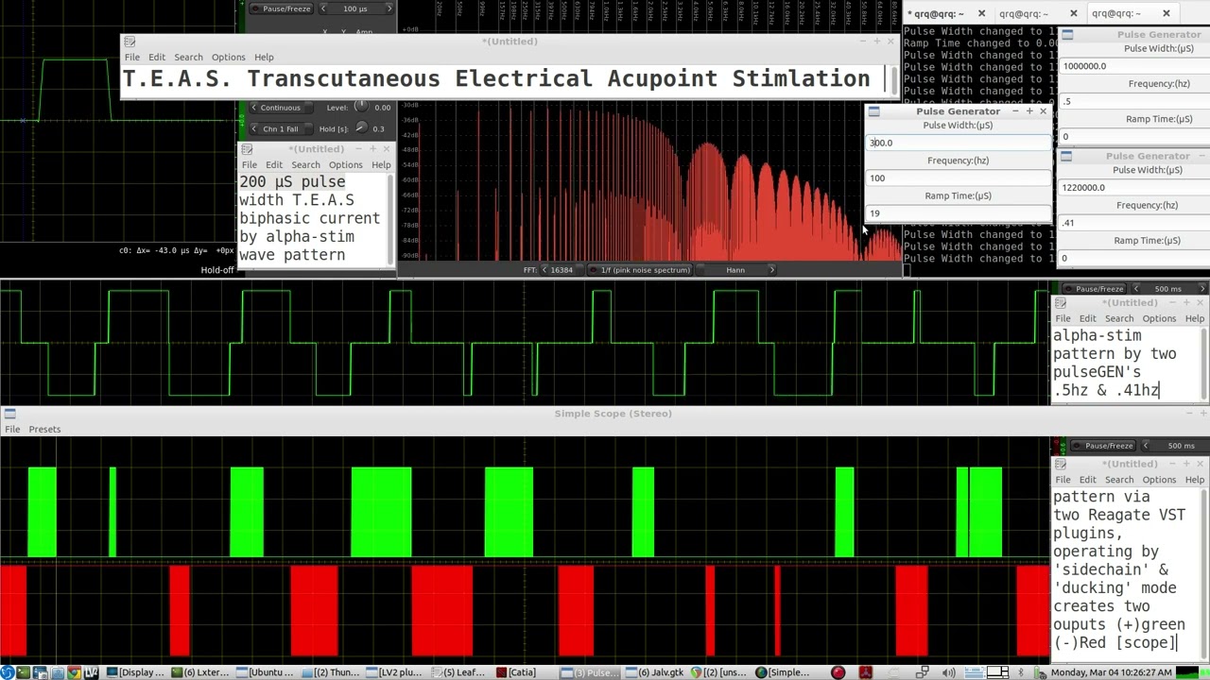The height and width of the screenshot is (680, 1210).
Task: Adjust the trigger Level knob
Action: coord(360,107)
